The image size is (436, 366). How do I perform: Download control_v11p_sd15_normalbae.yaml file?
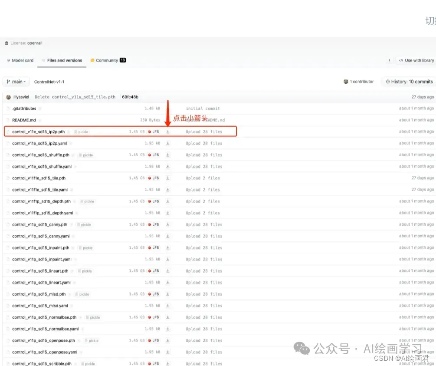[x=167, y=329]
